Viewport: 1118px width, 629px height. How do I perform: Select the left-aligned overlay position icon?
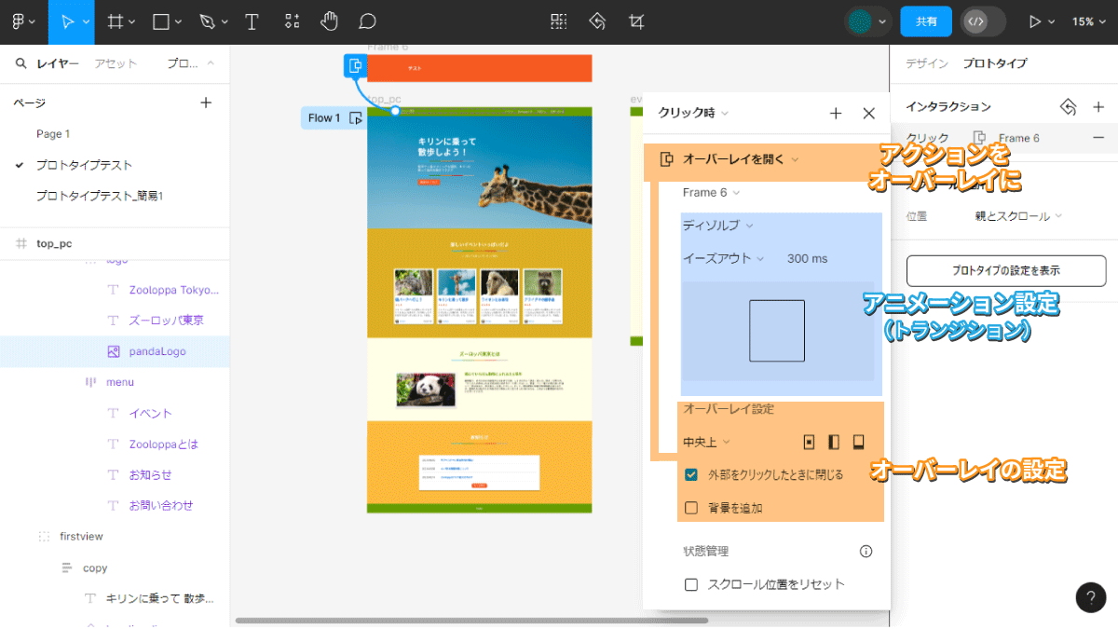(x=834, y=442)
